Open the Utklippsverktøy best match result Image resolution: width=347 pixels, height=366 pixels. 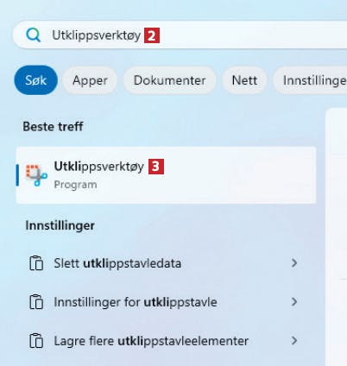click(x=167, y=175)
